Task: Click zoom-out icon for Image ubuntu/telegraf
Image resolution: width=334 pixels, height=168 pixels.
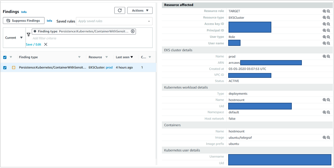Action: tap(328, 138)
